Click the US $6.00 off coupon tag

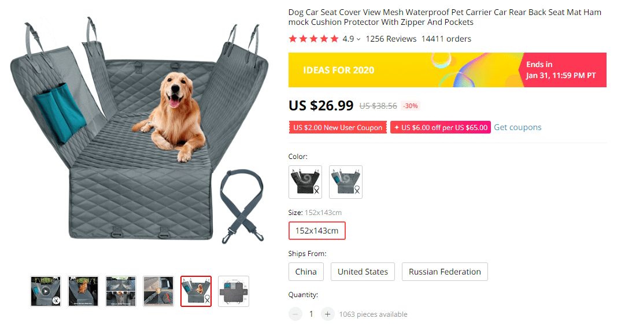[x=441, y=128]
